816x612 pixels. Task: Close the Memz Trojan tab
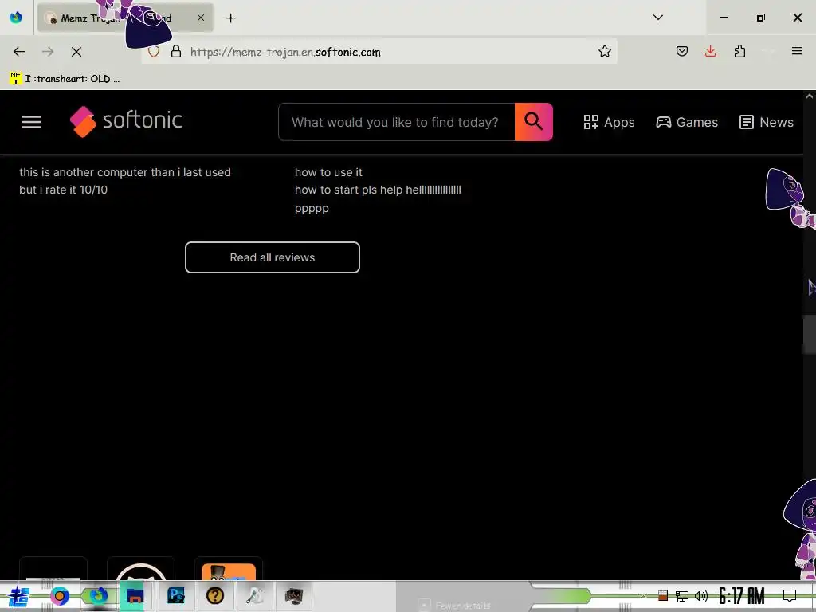pyautogui.click(x=201, y=18)
